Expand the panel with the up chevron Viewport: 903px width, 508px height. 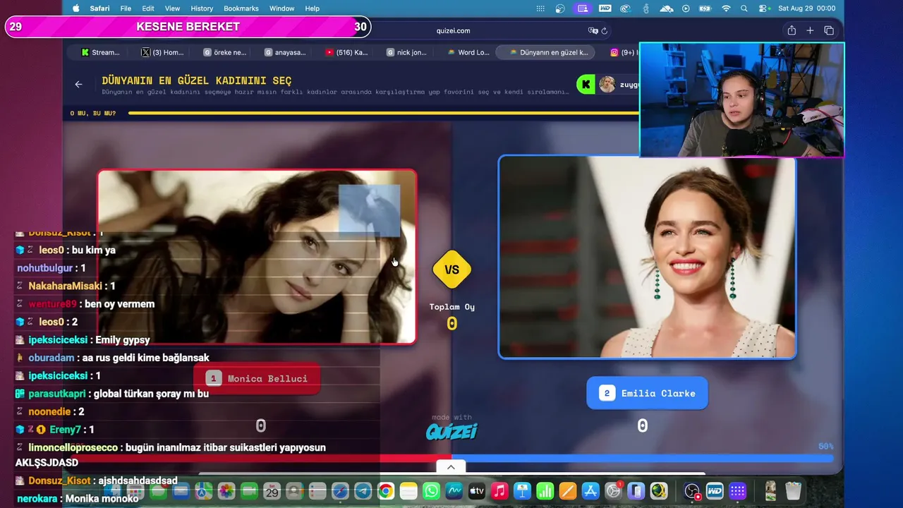tap(451, 467)
